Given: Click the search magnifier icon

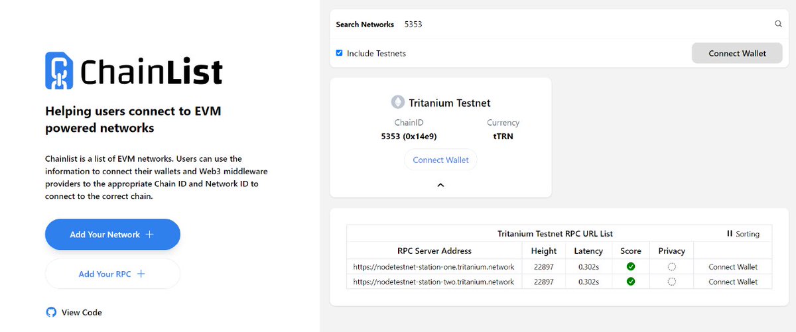Looking at the screenshot, I should pyautogui.click(x=779, y=24).
